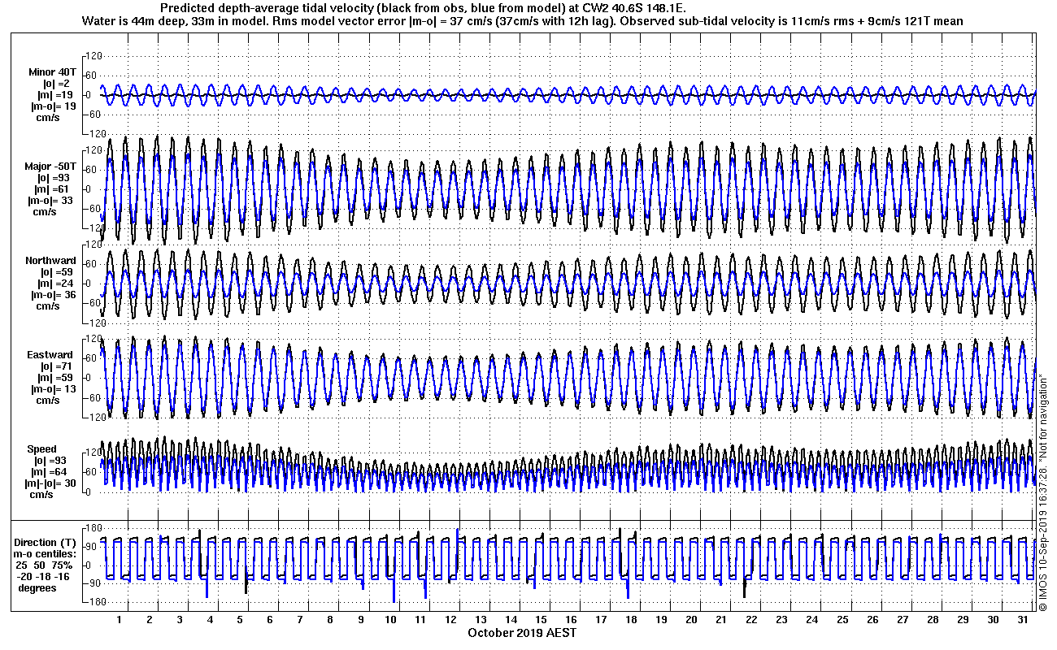Click '|m-o|= 13' under Eastward
This screenshot has width=1057, height=650.
pyautogui.click(x=53, y=389)
